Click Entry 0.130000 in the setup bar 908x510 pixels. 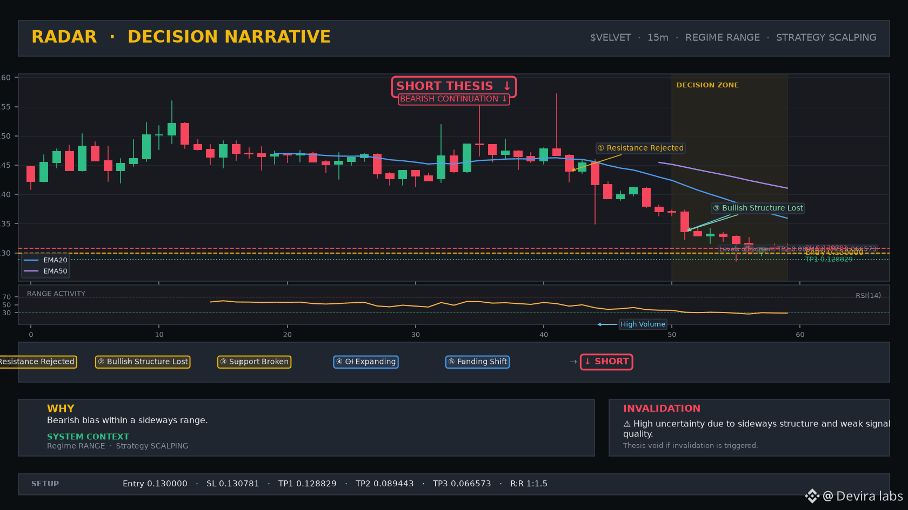pos(155,484)
